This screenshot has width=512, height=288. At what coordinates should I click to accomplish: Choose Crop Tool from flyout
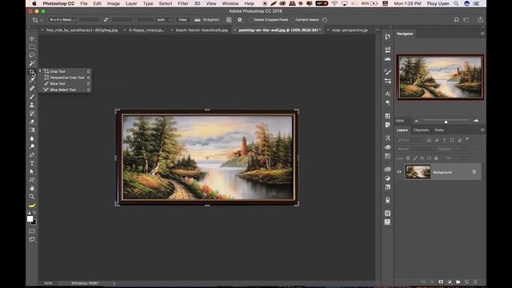coord(65,71)
